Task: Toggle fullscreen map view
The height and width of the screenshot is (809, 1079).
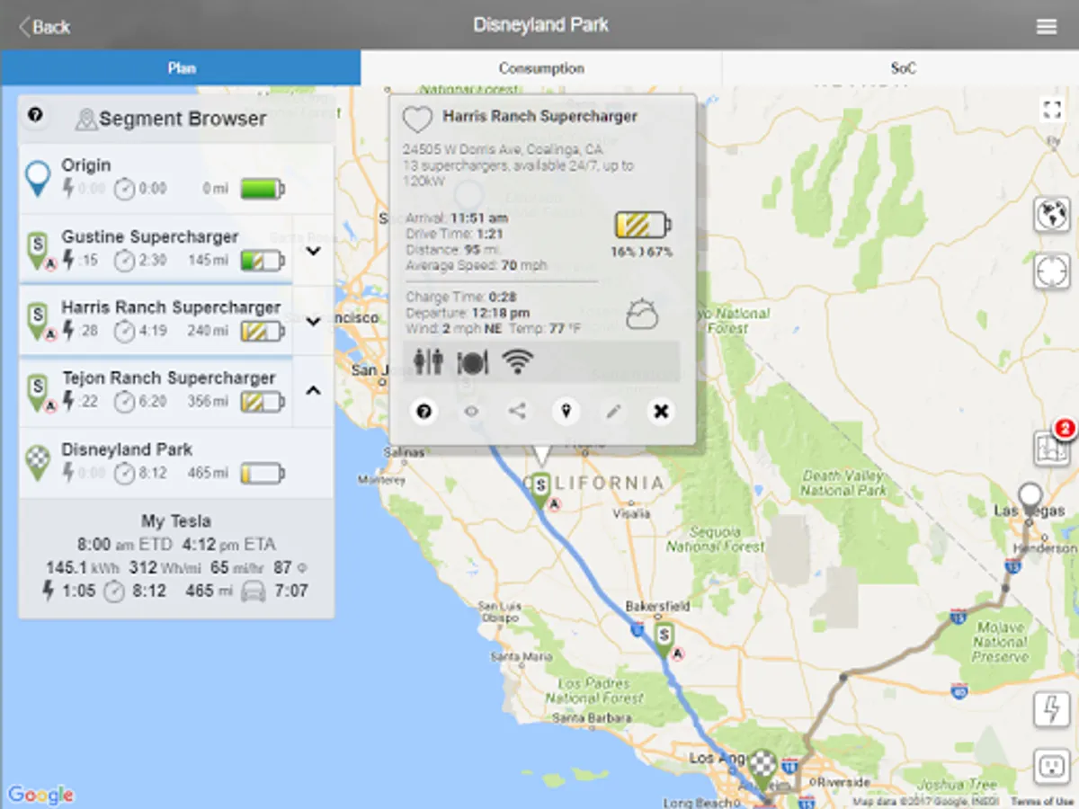Action: coord(1052,110)
